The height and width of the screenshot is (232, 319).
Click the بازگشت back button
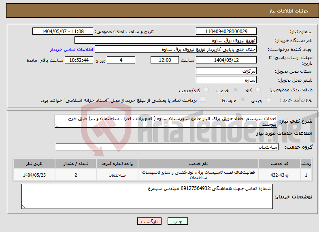[x=149, y=221]
